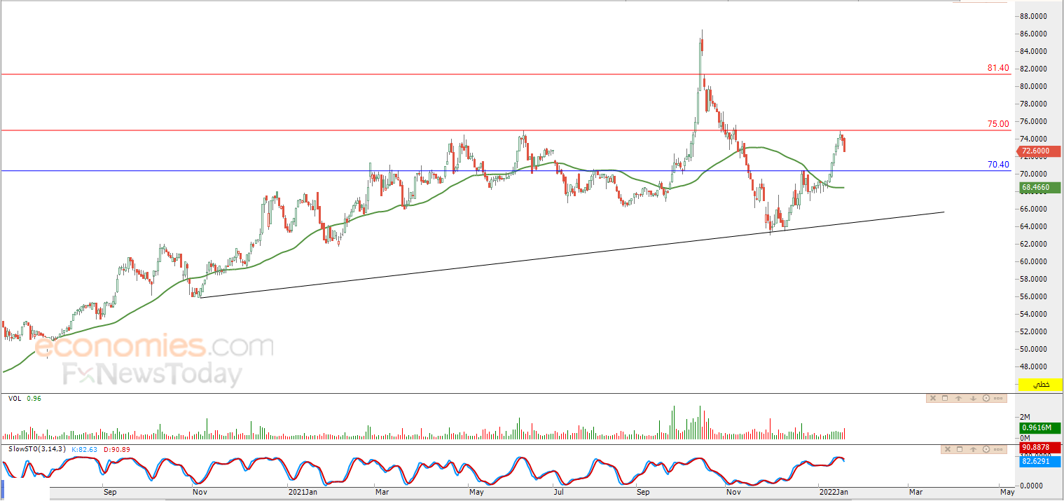1064x501 pixels.
Task: Click the VOL indicator title label
Action: pos(14,399)
